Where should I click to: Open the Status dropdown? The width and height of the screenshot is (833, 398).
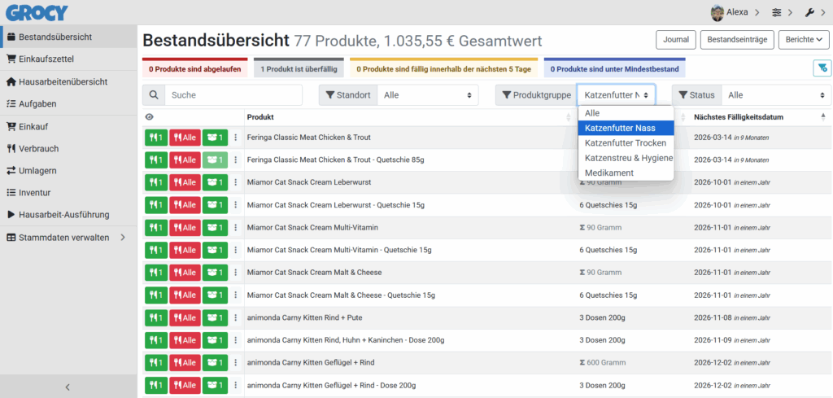776,95
